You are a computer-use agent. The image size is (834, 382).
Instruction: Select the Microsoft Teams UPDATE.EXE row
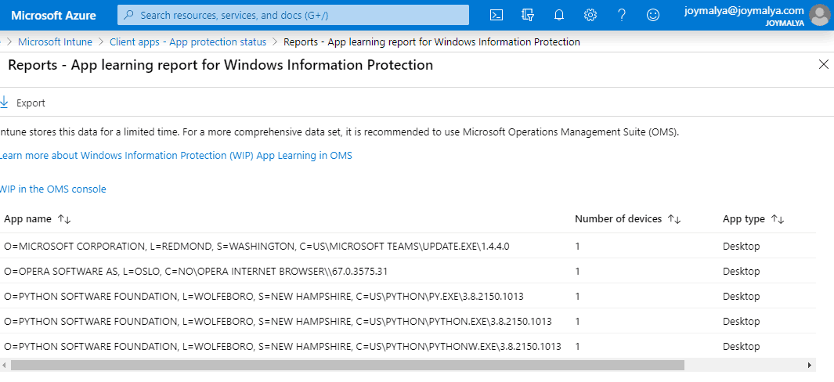tap(407, 247)
